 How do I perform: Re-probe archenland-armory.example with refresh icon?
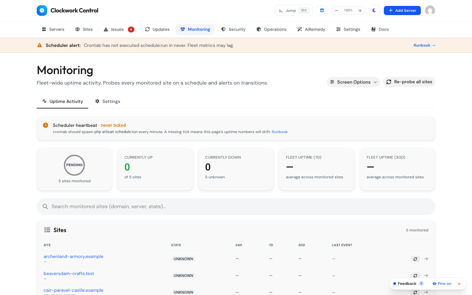[415, 259]
